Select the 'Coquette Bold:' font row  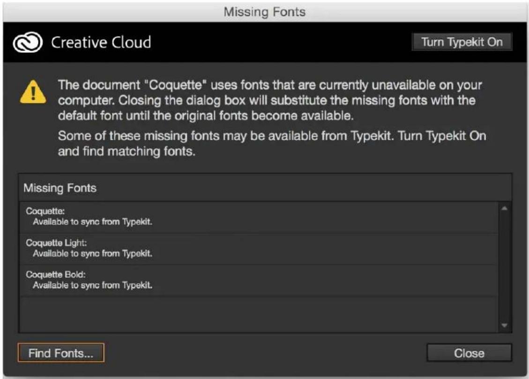(x=259, y=280)
